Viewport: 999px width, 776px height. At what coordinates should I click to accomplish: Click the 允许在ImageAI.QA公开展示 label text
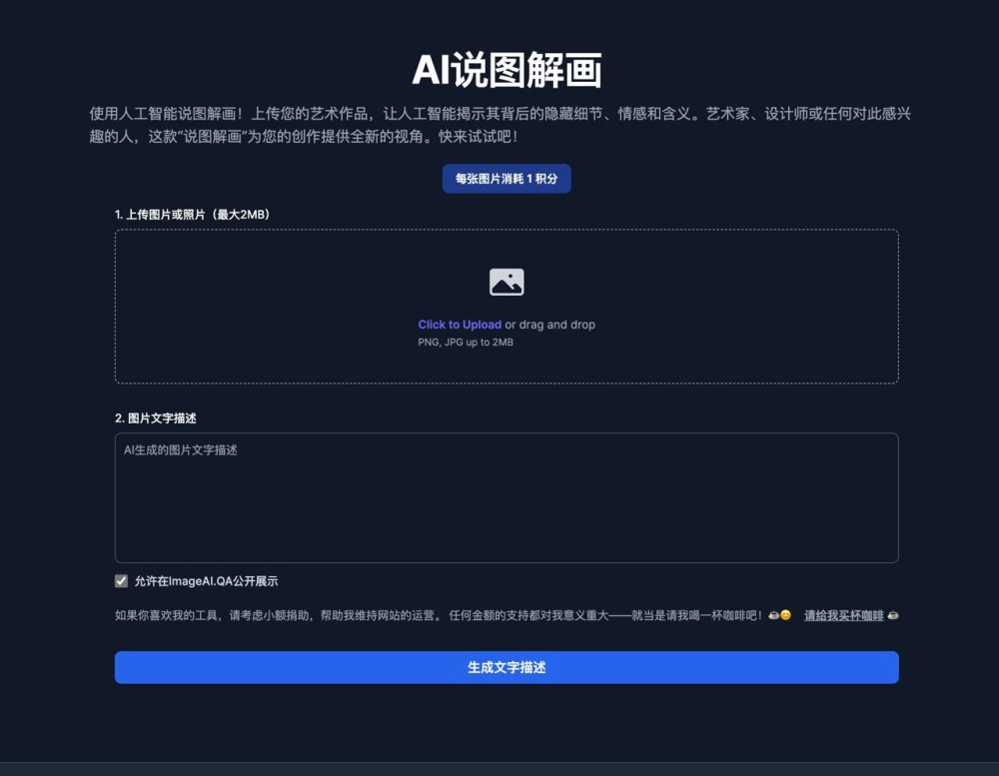(206, 581)
